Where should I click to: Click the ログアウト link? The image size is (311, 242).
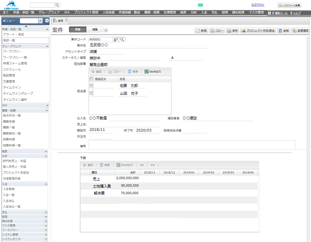click(258, 5)
